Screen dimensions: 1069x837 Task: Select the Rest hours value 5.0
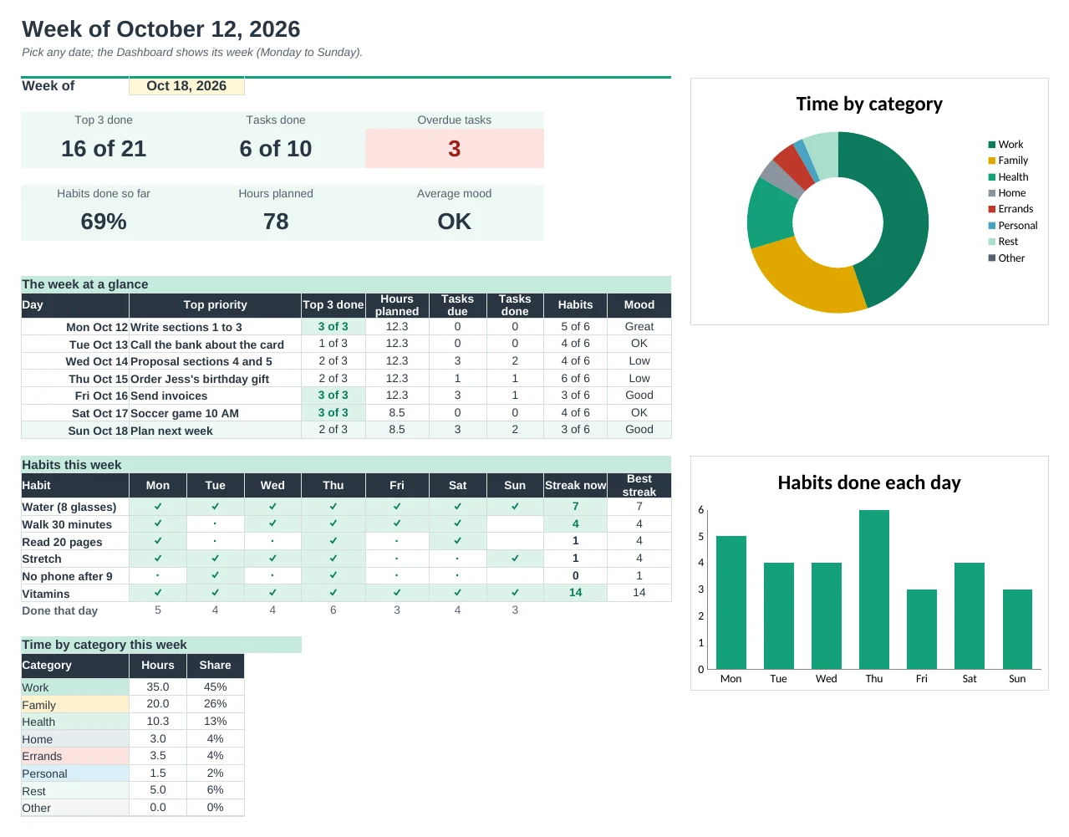coord(158,790)
